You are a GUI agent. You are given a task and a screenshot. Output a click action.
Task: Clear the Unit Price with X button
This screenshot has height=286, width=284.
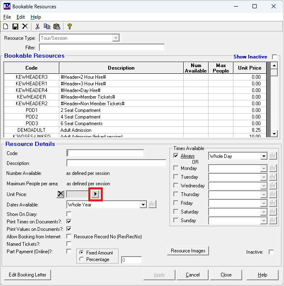[x=61, y=194]
